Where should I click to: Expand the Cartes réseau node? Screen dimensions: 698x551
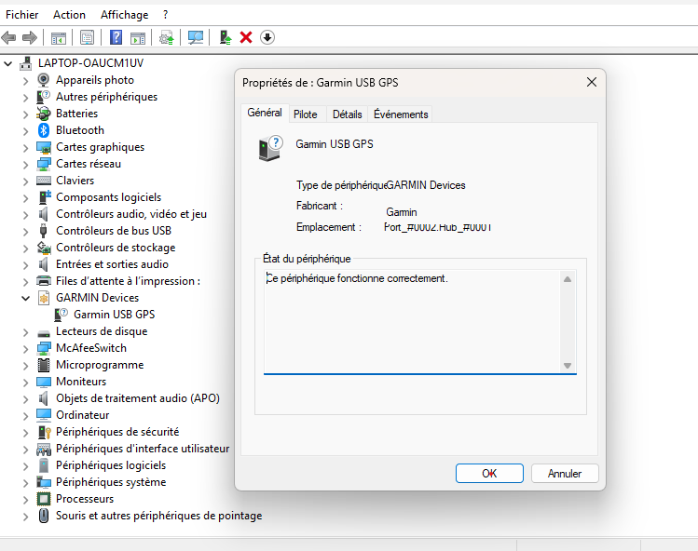pyautogui.click(x=25, y=165)
